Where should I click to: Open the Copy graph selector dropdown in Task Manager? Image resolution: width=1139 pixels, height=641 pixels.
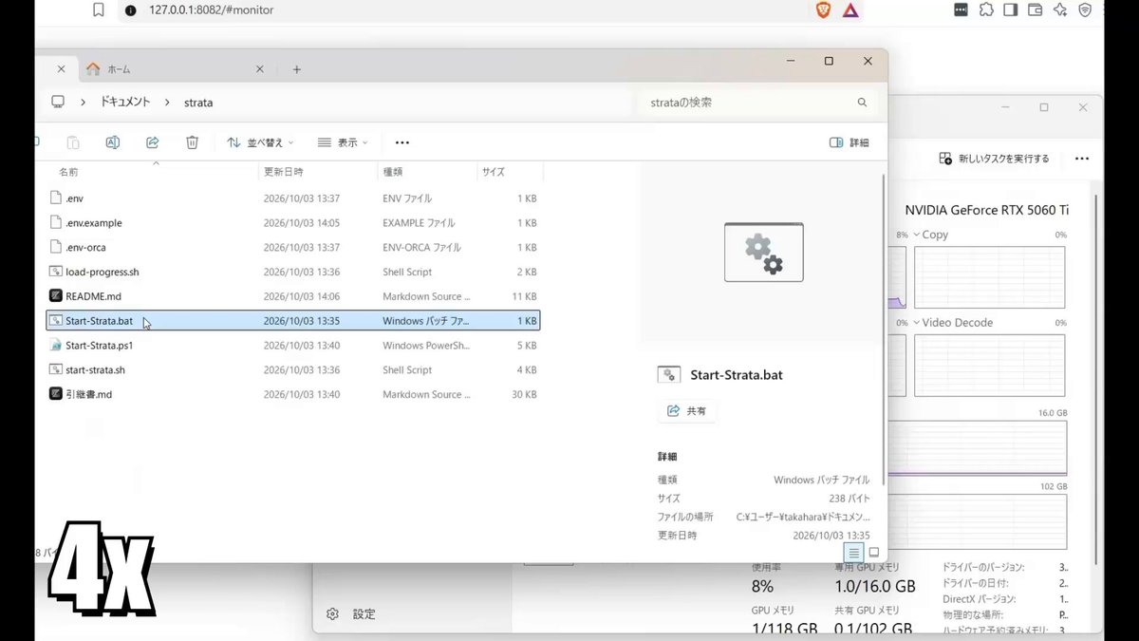pyautogui.click(x=931, y=235)
